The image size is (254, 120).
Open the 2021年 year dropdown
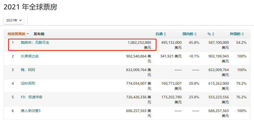[x=14, y=20]
